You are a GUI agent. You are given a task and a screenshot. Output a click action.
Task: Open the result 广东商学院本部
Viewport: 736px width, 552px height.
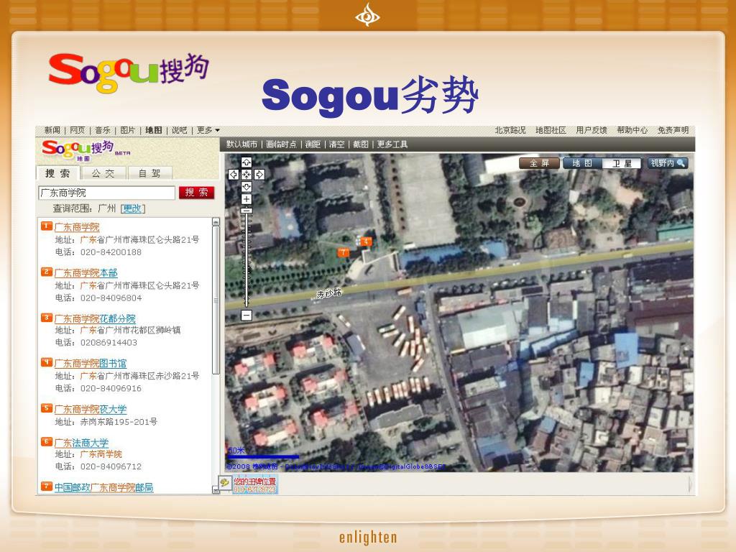86,272
